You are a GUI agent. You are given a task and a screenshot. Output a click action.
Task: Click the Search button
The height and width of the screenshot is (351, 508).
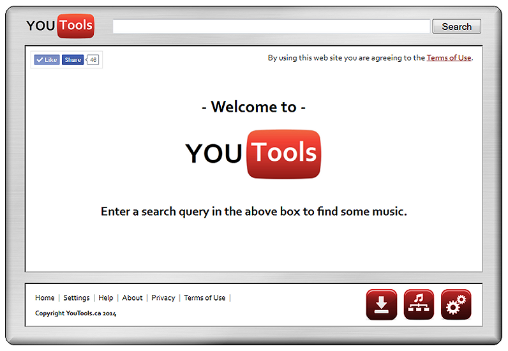456,26
